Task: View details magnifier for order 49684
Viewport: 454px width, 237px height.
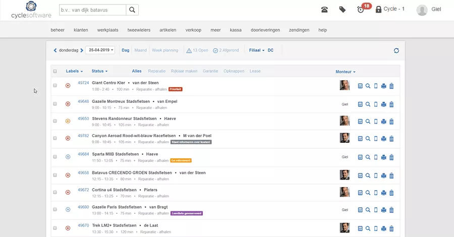Action: point(368,157)
